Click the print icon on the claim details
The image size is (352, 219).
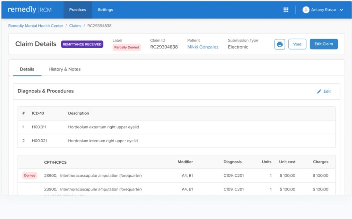[x=279, y=44]
